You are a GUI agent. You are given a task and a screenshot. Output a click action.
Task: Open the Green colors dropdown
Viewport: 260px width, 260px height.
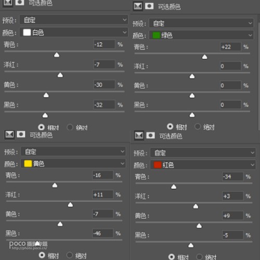click(x=201, y=35)
